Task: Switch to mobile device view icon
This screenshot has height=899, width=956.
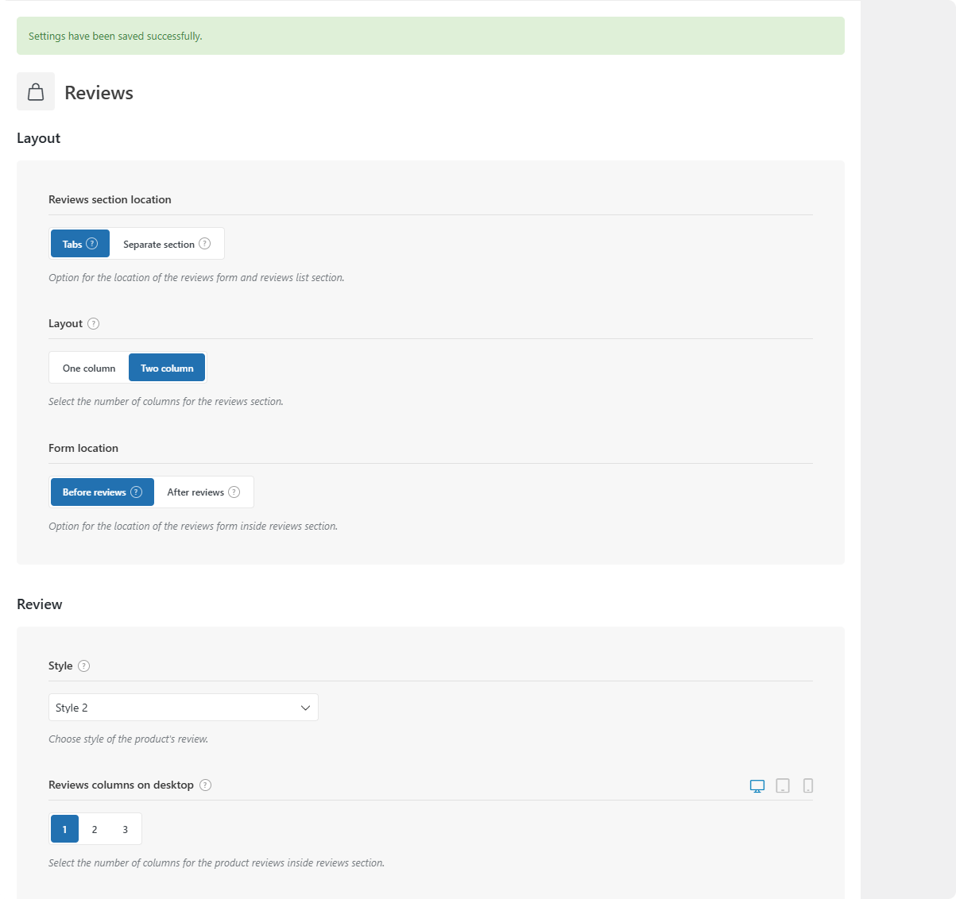Action: pyautogui.click(x=808, y=785)
